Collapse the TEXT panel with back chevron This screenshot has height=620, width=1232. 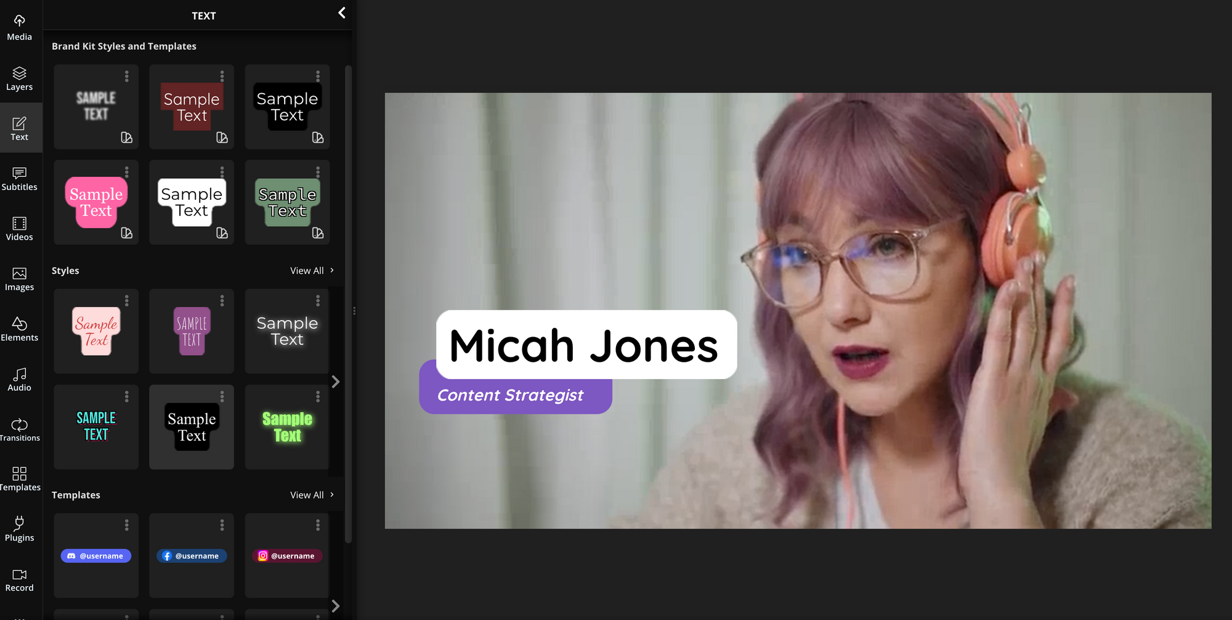342,13
